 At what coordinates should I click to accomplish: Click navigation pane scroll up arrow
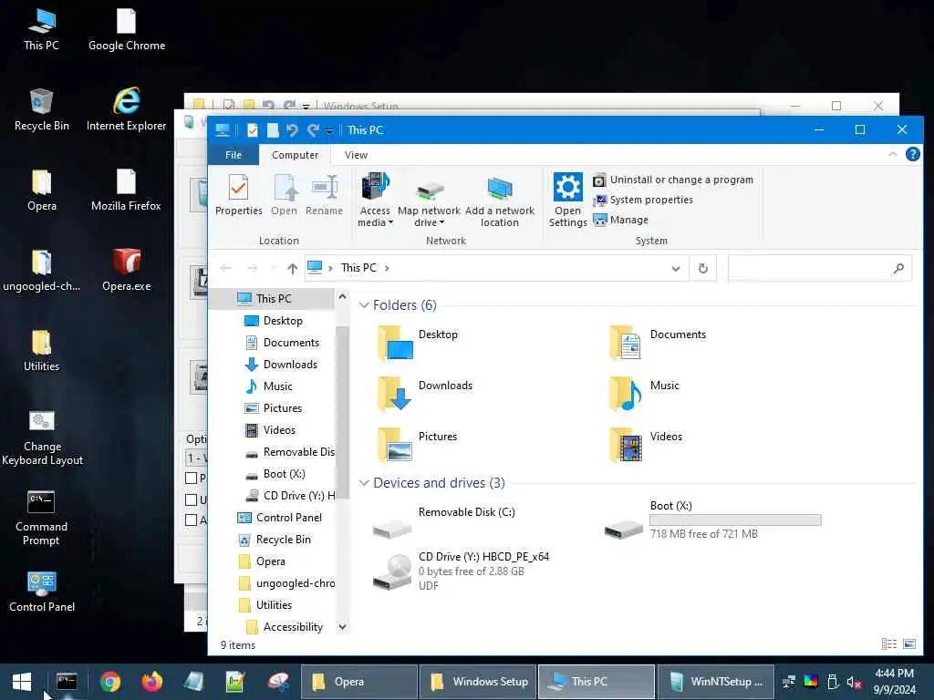[x=342, y=296]
